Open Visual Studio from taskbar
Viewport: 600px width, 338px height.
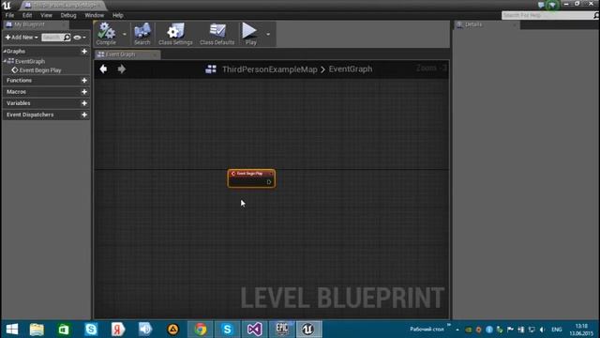point(254,330)
